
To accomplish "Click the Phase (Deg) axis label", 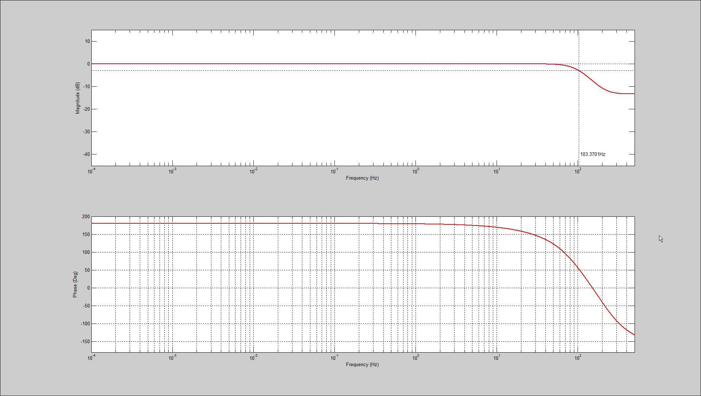I will (75, 285).
